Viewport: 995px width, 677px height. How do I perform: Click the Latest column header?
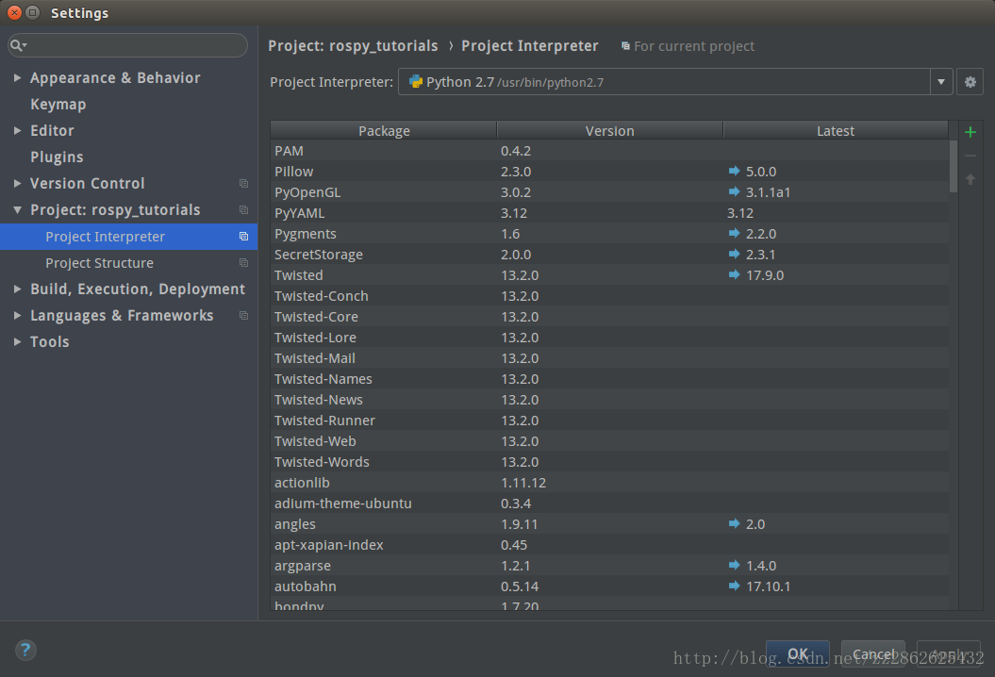836,131
